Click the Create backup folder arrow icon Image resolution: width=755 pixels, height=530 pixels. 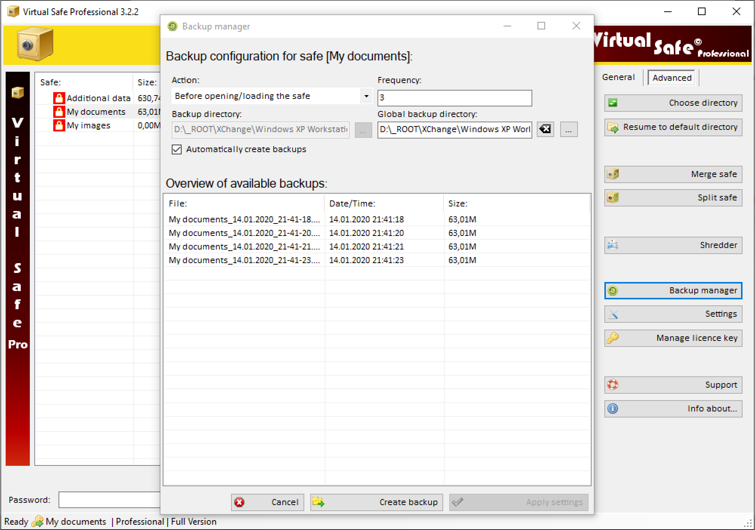point(319,502)
